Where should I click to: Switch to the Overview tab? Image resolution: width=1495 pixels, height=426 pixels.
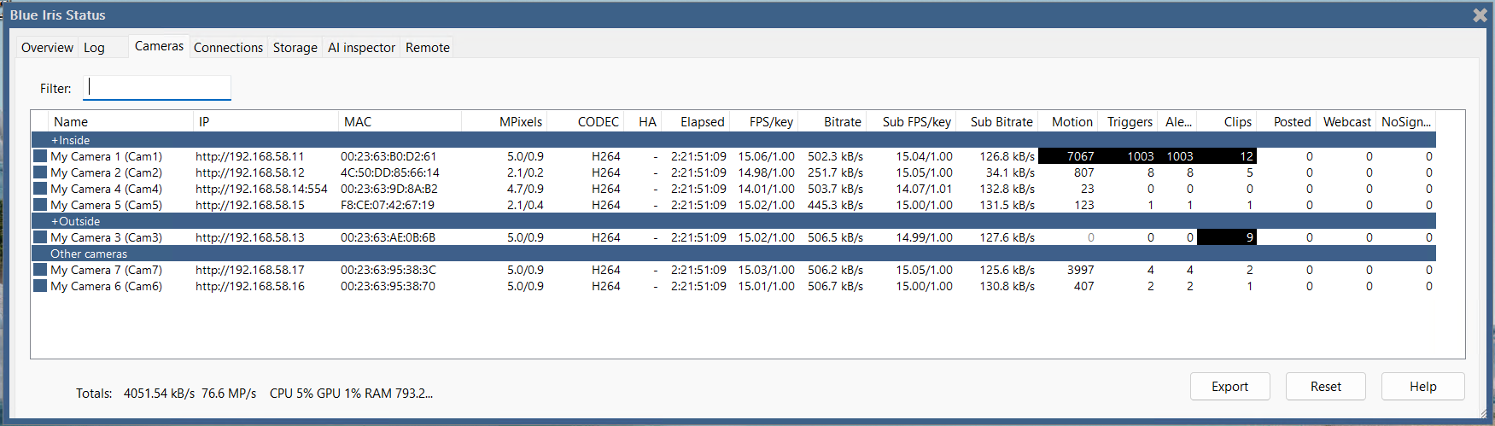[47, 48]
